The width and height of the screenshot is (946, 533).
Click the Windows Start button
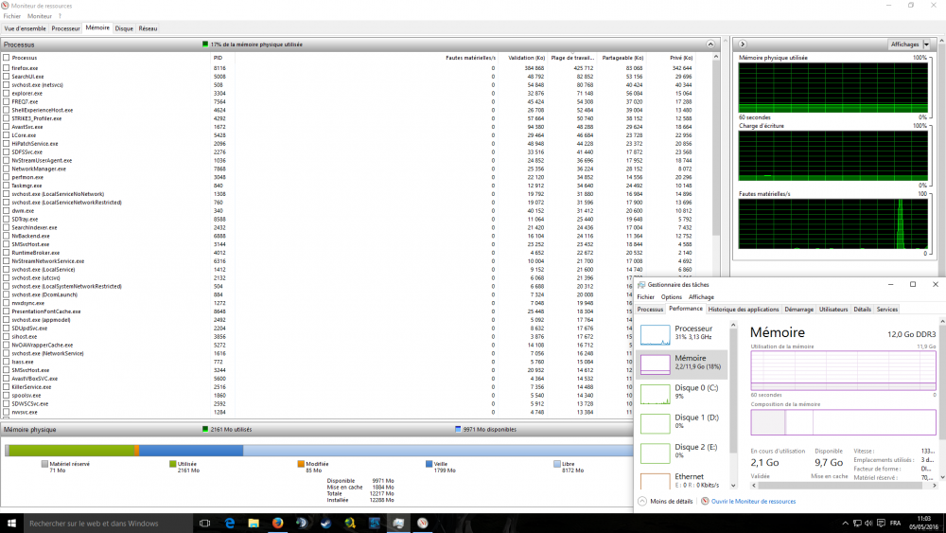(11, 523)
